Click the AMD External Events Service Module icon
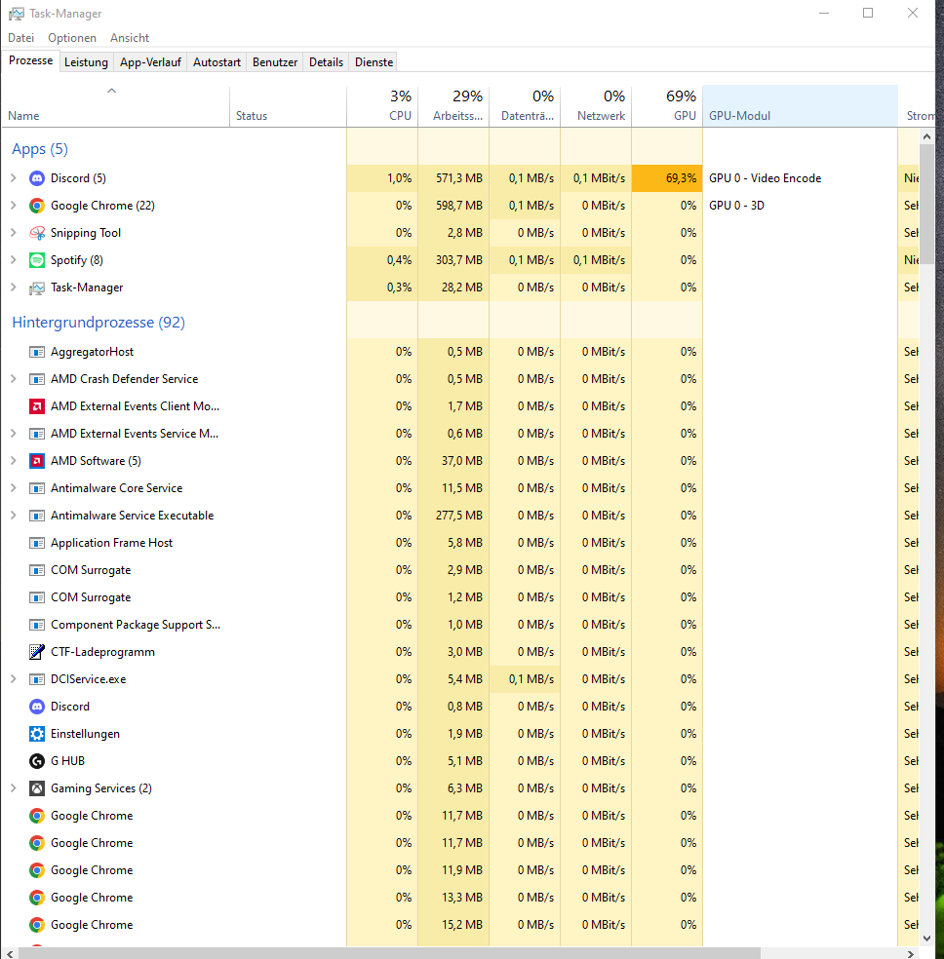Image resolution: width=944 pixels, height=959 pixels. pyautogui.click(x=37, y=434)
